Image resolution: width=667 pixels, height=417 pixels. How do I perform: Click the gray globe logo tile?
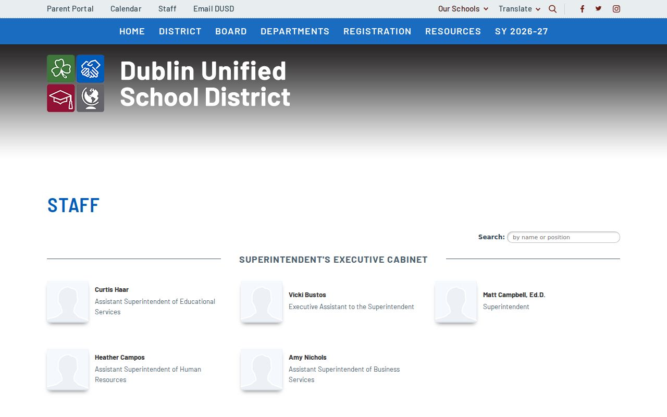pyautogui.click(x=91, y=98)
